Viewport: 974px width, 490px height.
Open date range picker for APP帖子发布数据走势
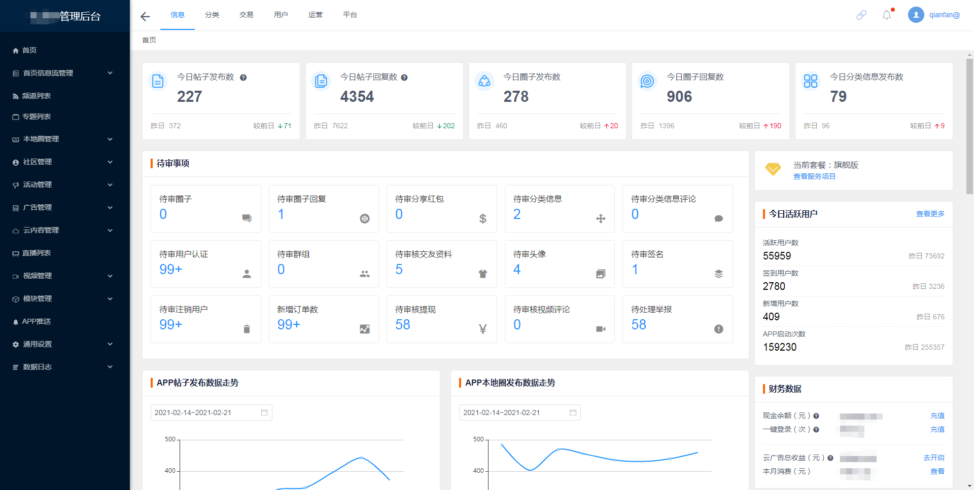tap(212, 412)
